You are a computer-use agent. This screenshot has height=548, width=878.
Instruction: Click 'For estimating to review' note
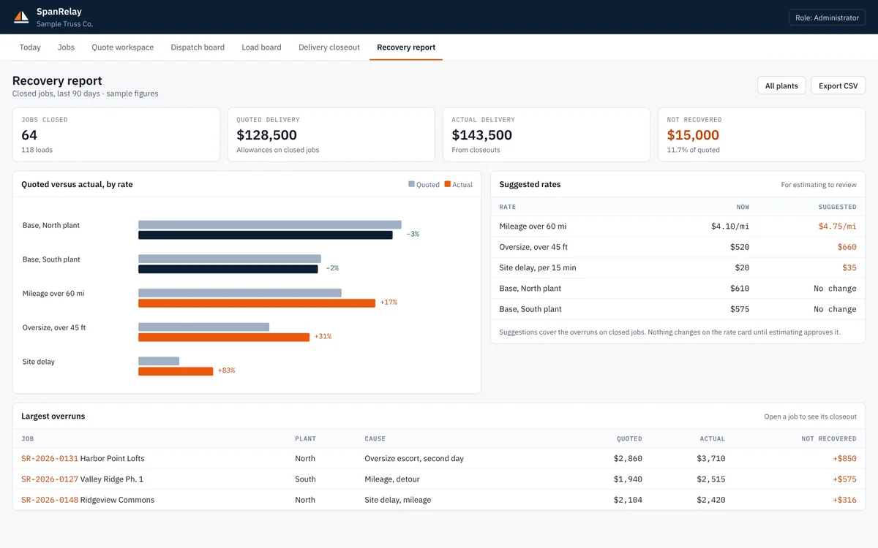(x=819, y=185)
